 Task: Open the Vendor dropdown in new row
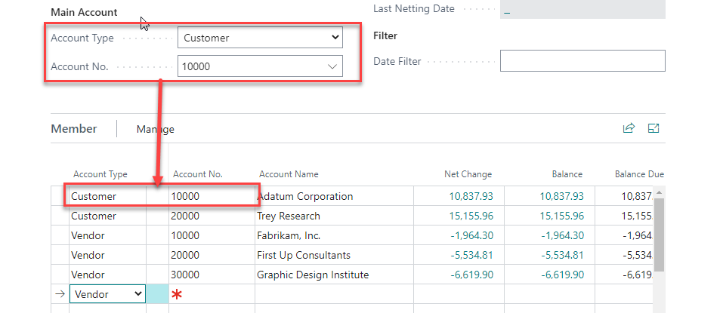[x=107, y=294]
